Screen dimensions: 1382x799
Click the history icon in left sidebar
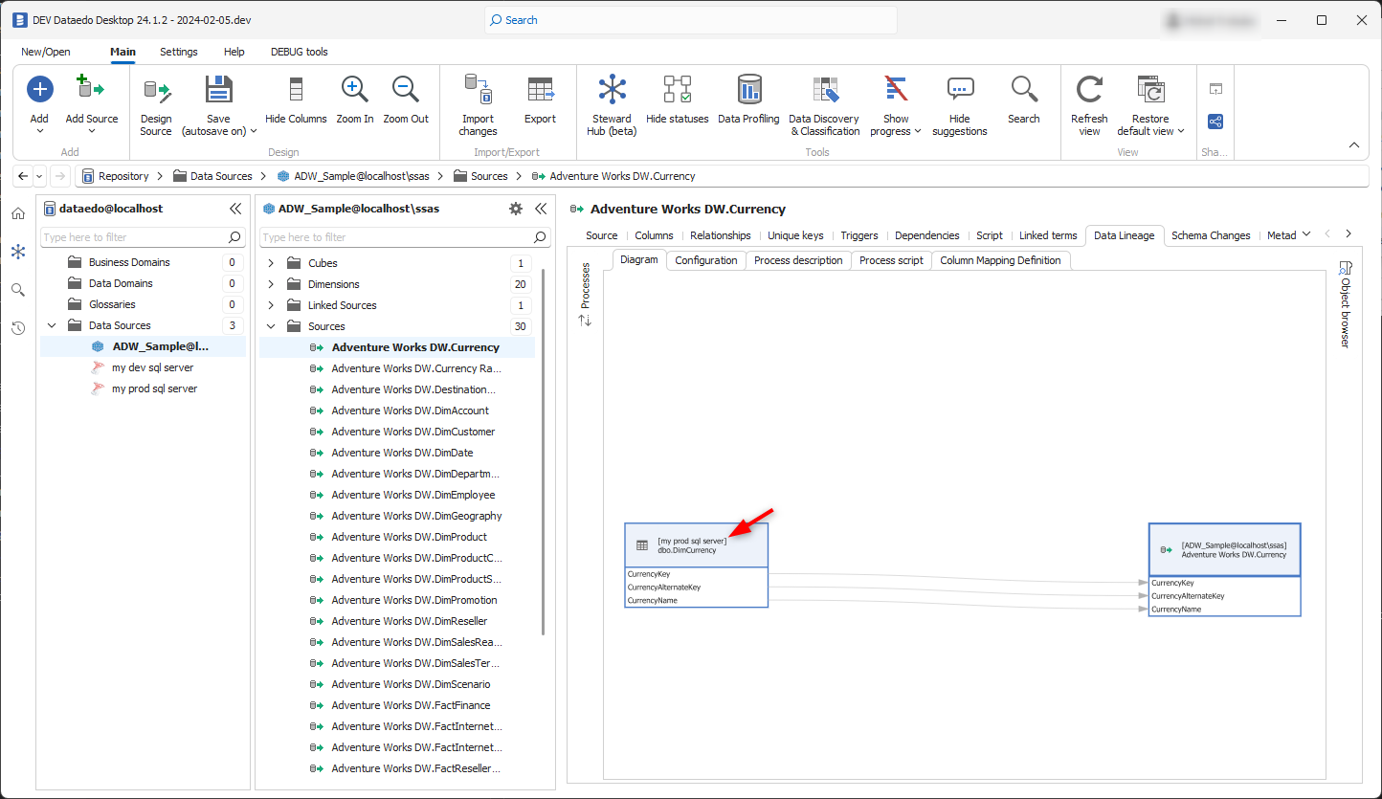[18, 328]
